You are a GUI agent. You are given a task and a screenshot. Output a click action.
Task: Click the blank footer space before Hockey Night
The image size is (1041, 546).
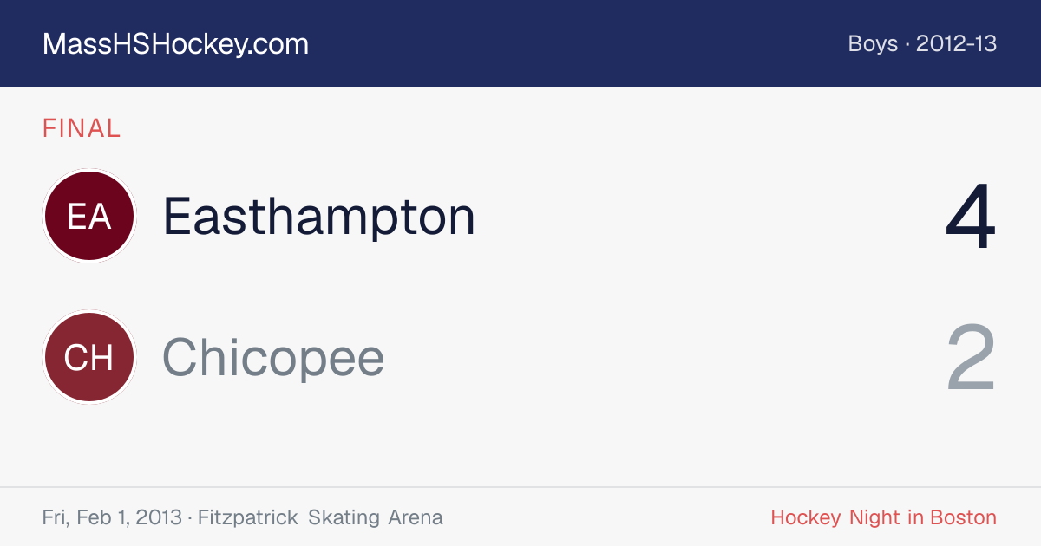(607, 517)
